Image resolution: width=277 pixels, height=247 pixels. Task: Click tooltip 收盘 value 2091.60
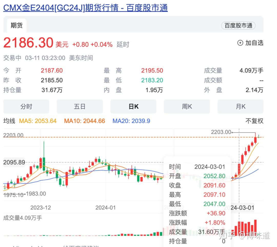pyautogui.click(x=214, y=185)
